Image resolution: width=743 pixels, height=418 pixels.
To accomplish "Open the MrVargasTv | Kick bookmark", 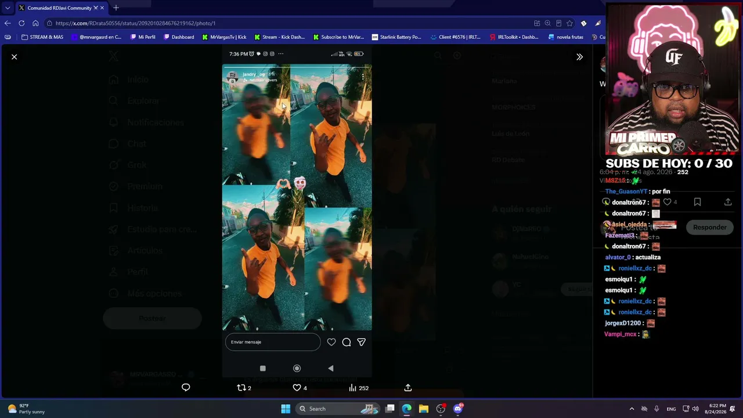I will click(x=224, y=37).
